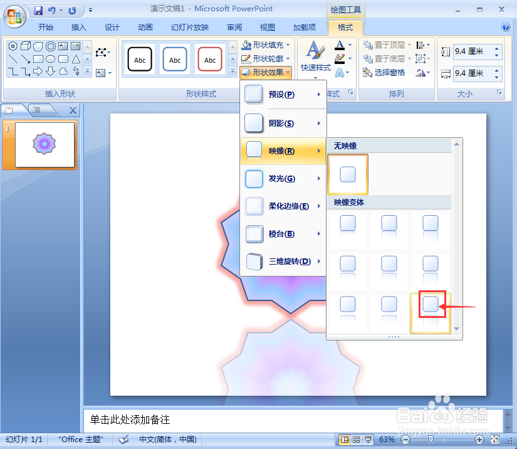The image size is (517, 449).
Task: Click the Office button logo
Action: 14,16
